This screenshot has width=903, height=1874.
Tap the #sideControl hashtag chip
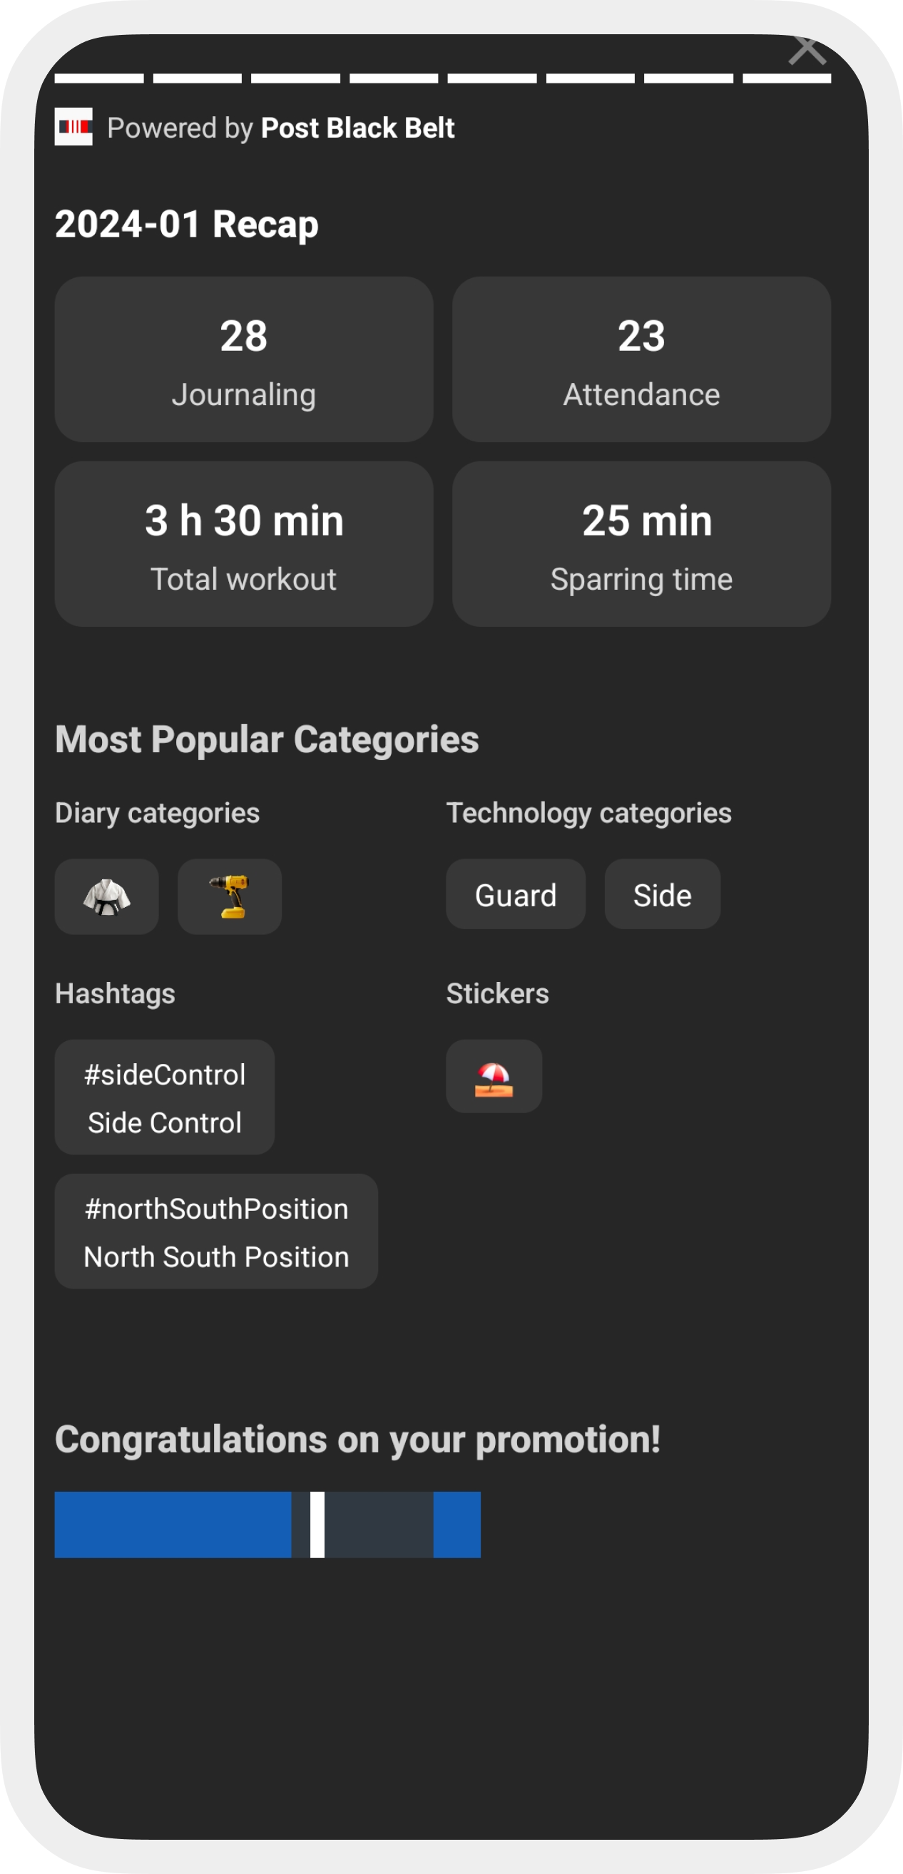(x=165, y=1097)
